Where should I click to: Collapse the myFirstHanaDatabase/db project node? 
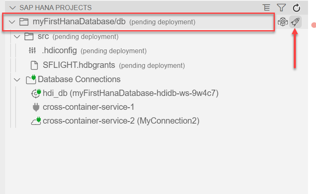pyautogui.click(x=12, y=22)
